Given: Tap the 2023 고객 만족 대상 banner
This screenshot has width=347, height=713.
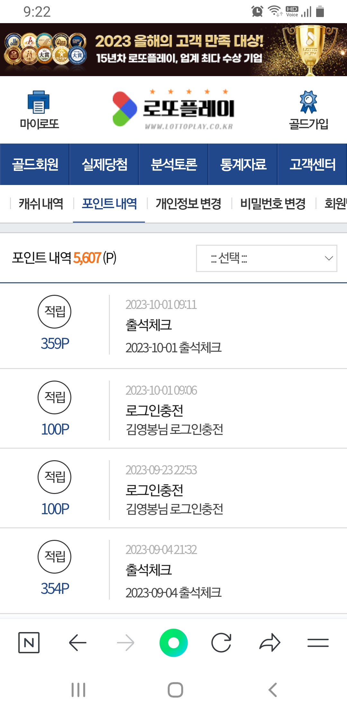Looking at the screenshot, I should (173, 50).
